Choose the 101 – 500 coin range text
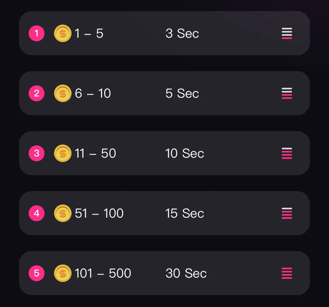The image size is (329, 307). (103, 273)
